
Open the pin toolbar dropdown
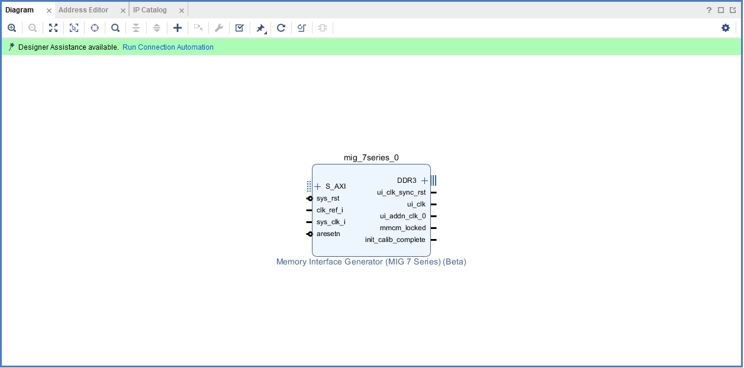261,28
